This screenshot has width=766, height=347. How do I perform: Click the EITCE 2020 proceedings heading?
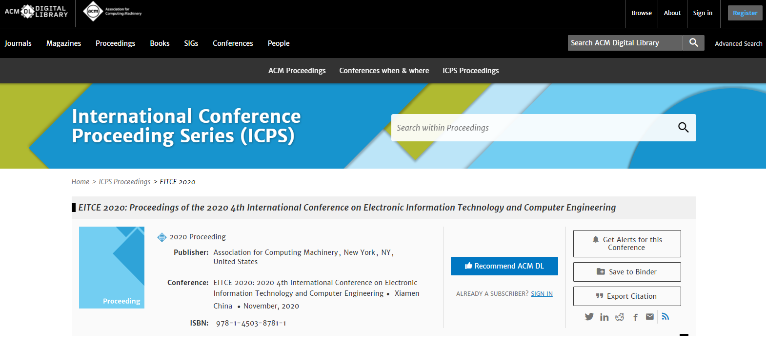click(347, 208)
